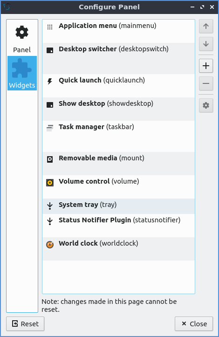This screenshot has height=337, width=219.
Task: Click empty area below widget list
Action: click(118, 277)
